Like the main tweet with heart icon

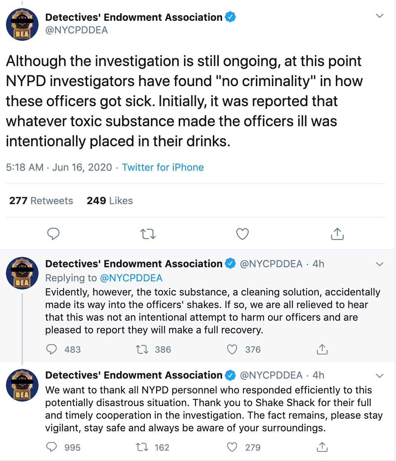(242, 234)
